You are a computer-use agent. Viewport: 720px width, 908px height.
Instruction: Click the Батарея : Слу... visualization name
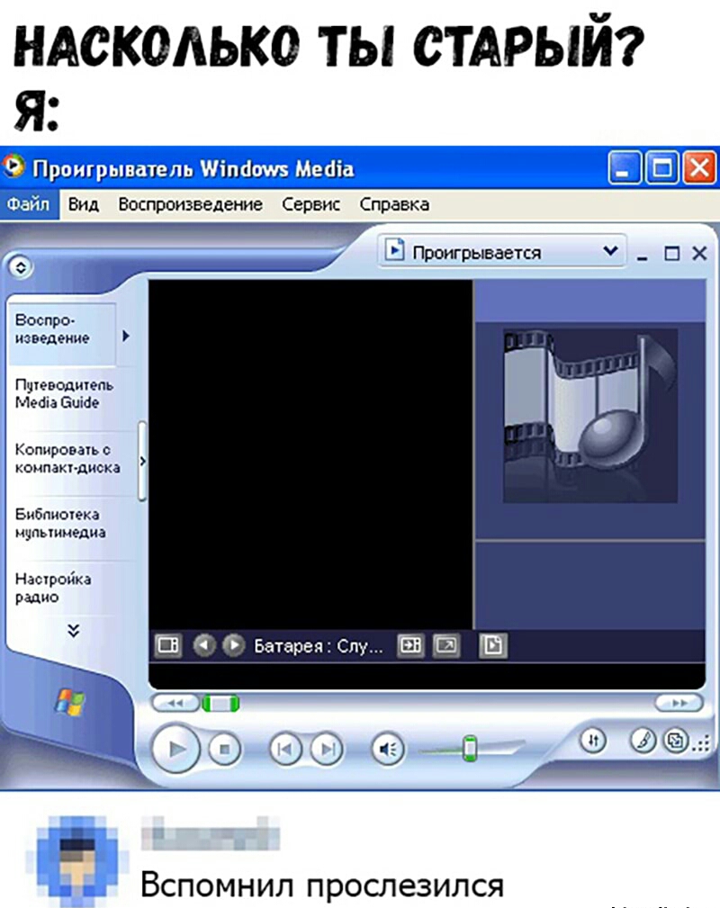click(x=318, y=645)
